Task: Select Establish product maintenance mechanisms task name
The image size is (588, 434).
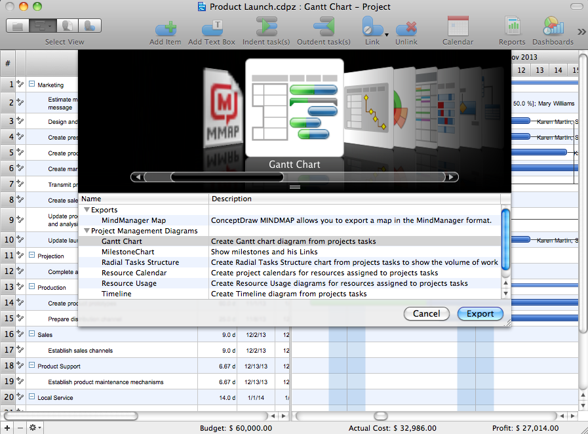Action: click(106, 382)
